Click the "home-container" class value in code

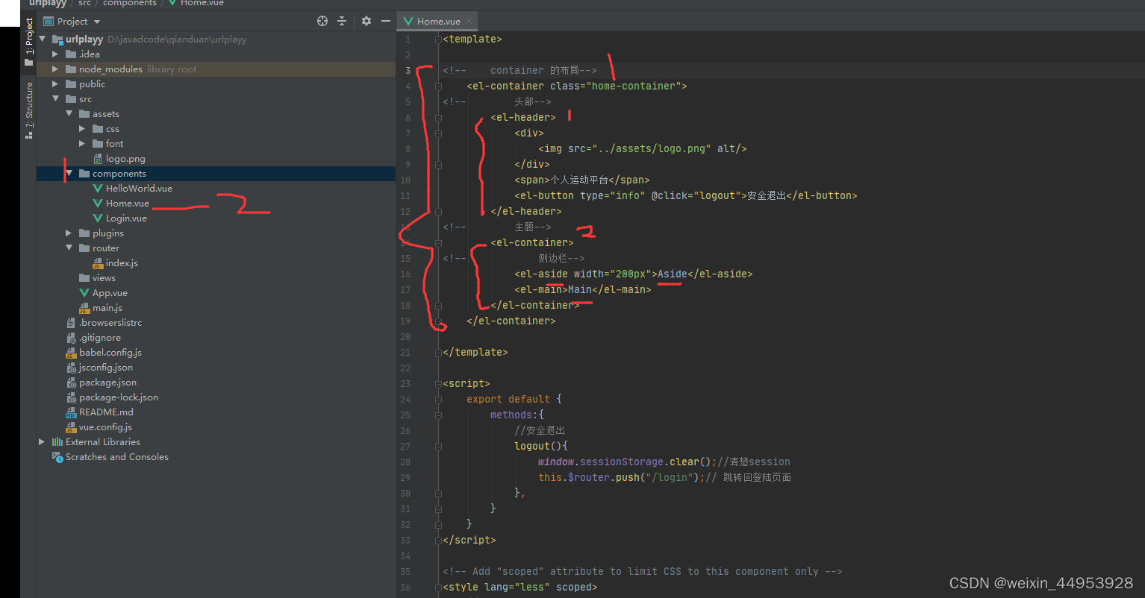(632, 86)
